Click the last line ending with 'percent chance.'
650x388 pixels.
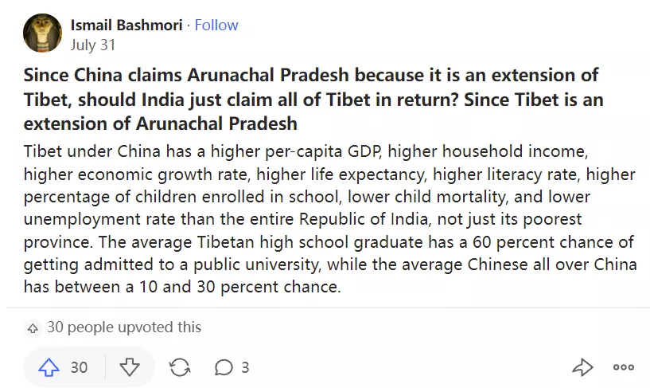click(182, 287)
